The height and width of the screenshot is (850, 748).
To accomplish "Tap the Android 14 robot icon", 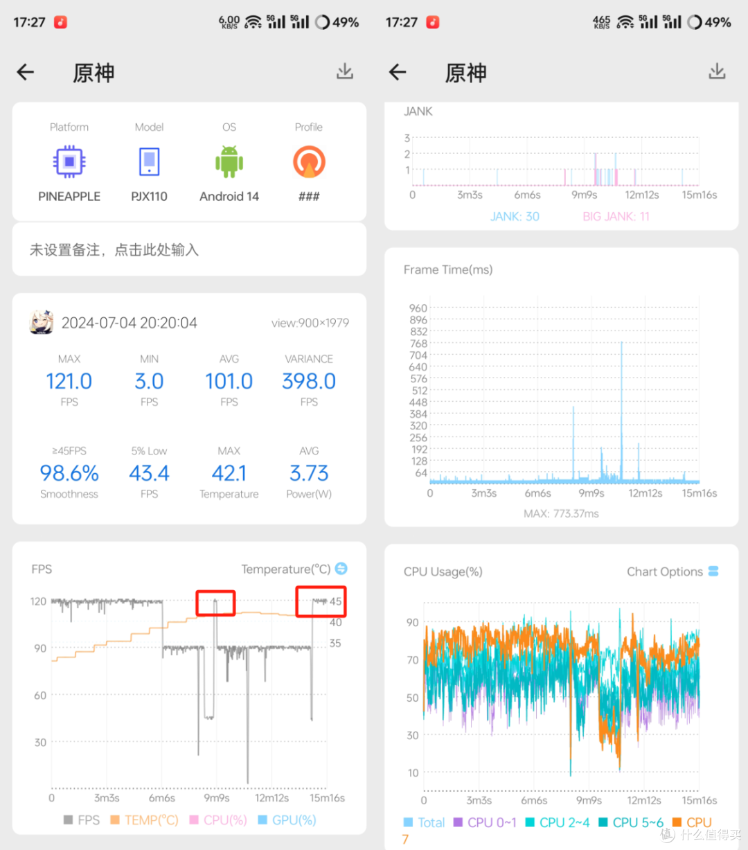I will click(x=229, y=162).
